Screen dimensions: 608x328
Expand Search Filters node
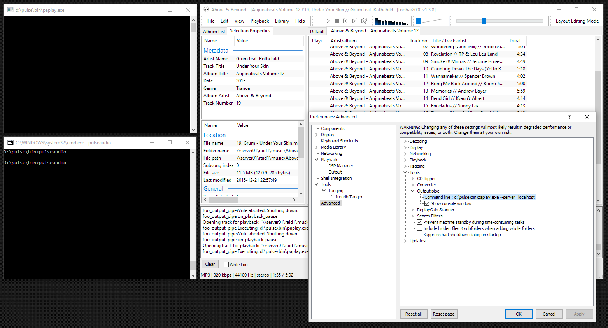413,216
